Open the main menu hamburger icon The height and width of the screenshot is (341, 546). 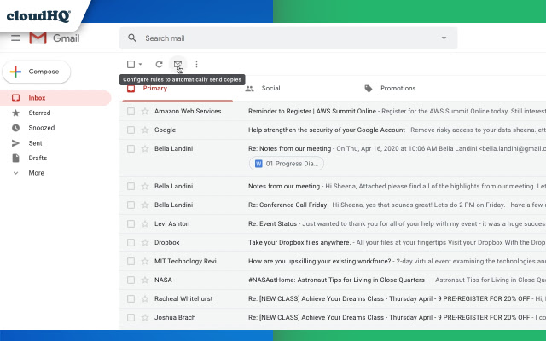tap(15, 38)
